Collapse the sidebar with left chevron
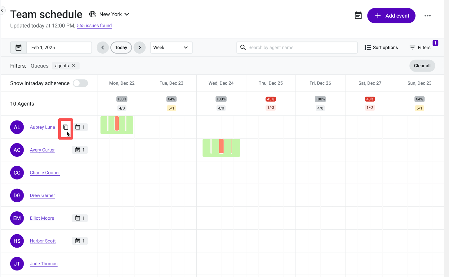Viewport: 449px width, 277px height. coord(2,10)
